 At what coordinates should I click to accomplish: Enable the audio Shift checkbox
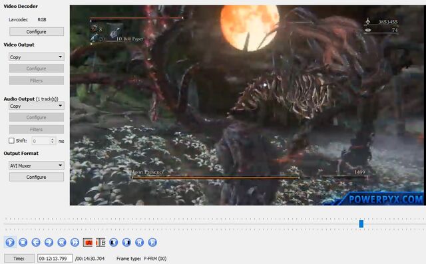coord(11,140)
